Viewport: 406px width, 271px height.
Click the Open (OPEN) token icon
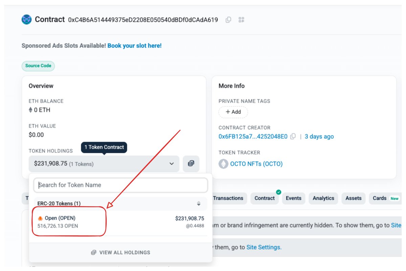[40, 218]
